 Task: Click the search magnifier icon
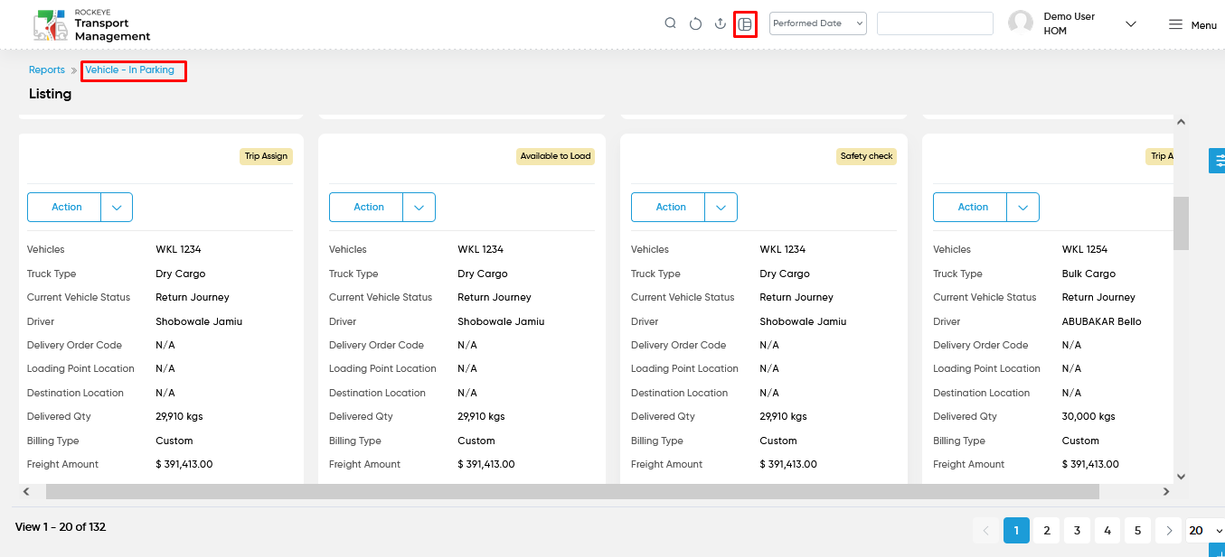670,23
